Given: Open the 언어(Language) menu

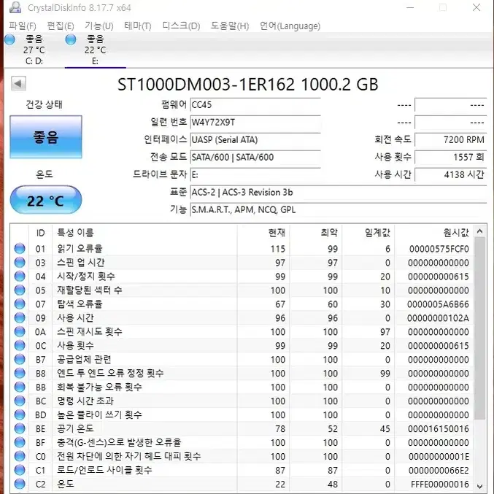Looking at the screenshot, I should point(290,26).
